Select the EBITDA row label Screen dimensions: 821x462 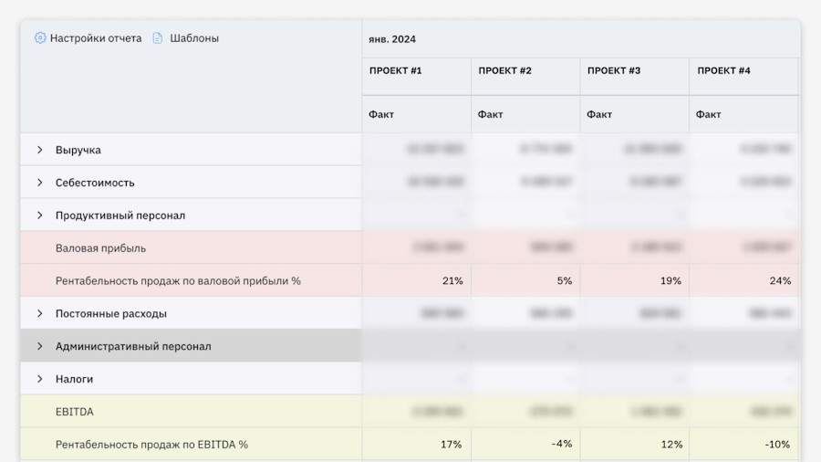pos(75,412)
